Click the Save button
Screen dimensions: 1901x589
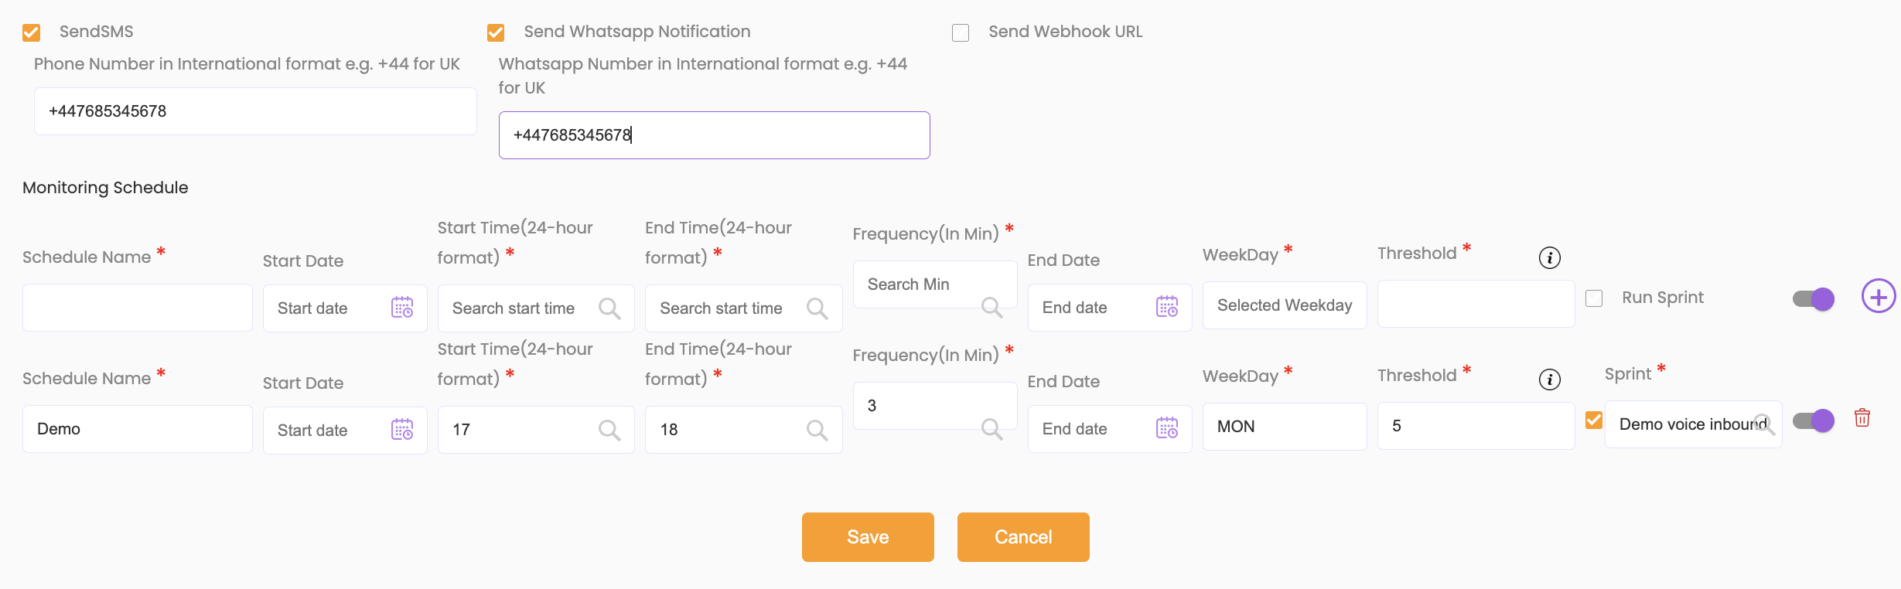coord(868,537)
